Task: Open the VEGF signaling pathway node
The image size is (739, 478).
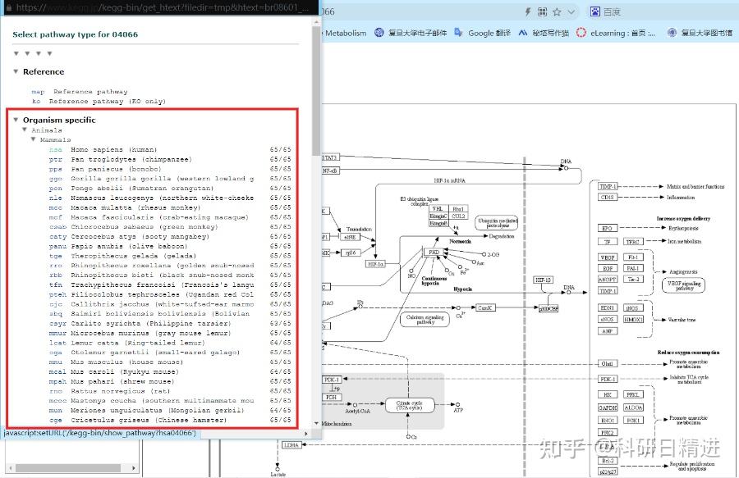Action: [x=683, y=285]
